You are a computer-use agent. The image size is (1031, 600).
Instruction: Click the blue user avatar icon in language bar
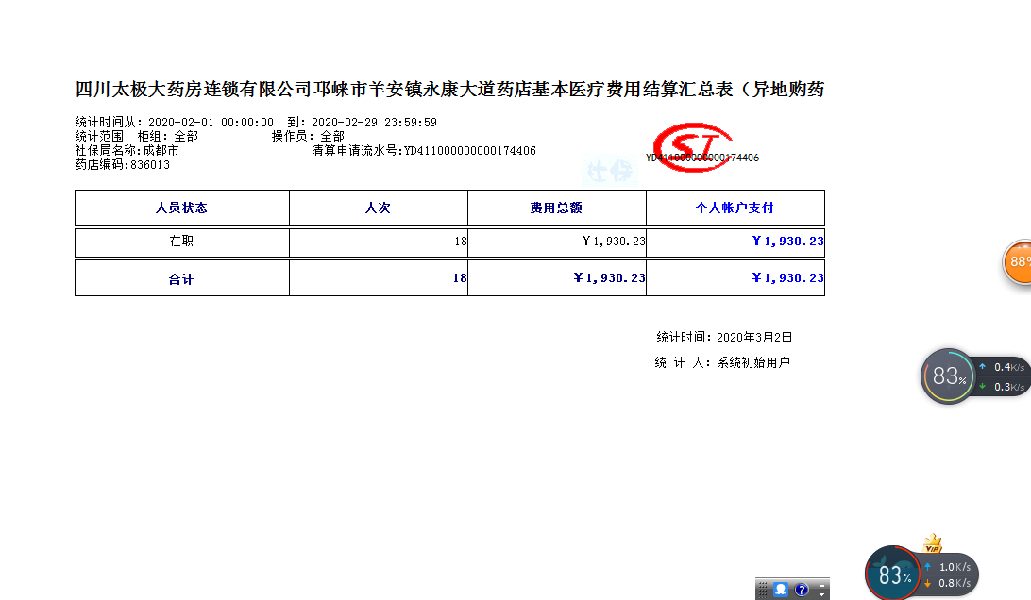[781, 589]
